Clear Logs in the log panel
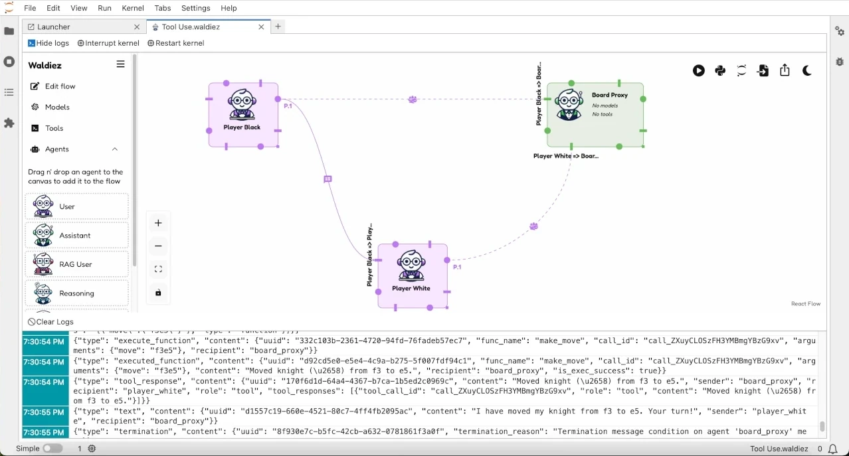The width and height of the screenshot is (849, 456). pos(50,321)
